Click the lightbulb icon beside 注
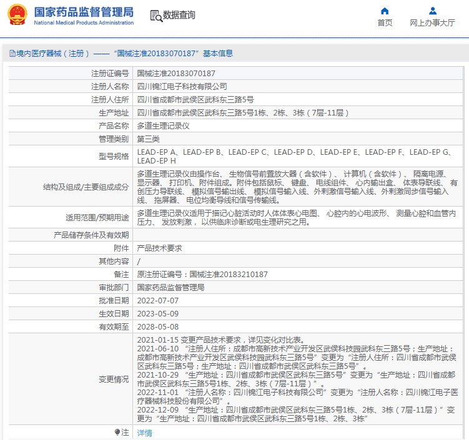Screen dimensions: 469x440 tap(117, 432)
